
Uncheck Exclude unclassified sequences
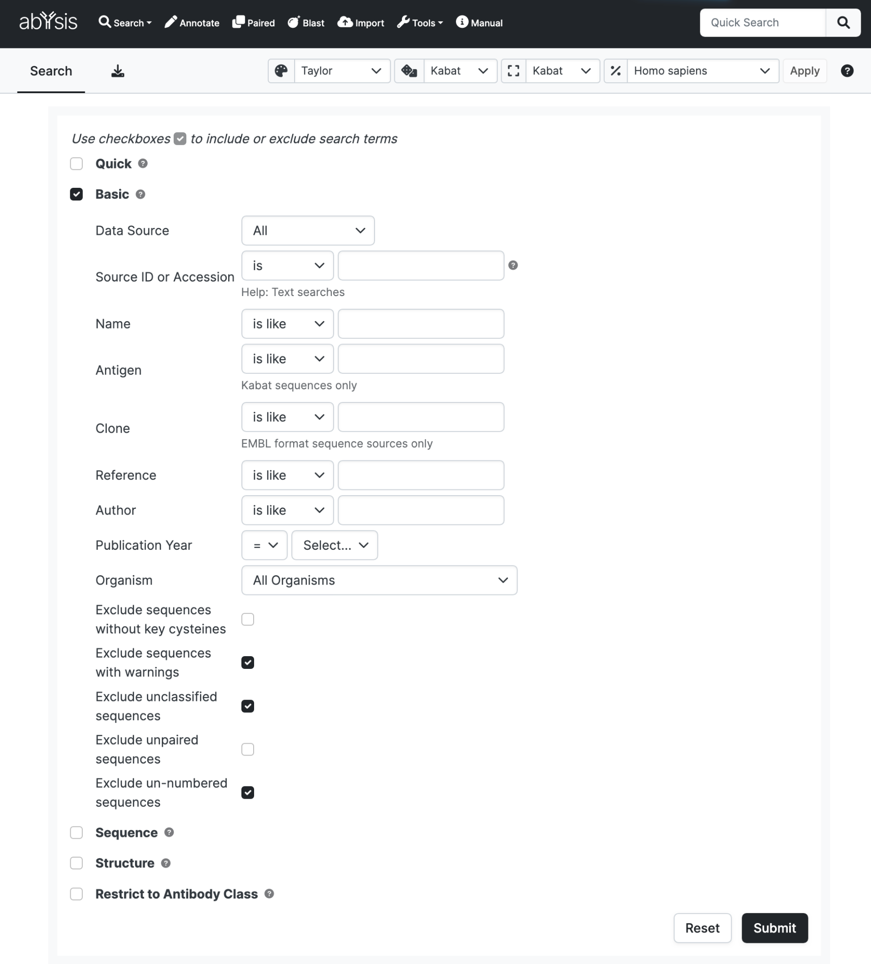(248, 706)
